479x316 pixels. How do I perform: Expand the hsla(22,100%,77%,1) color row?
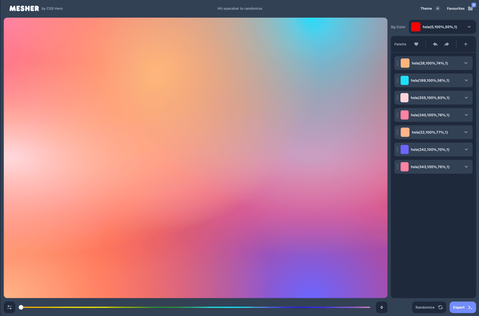466,132
